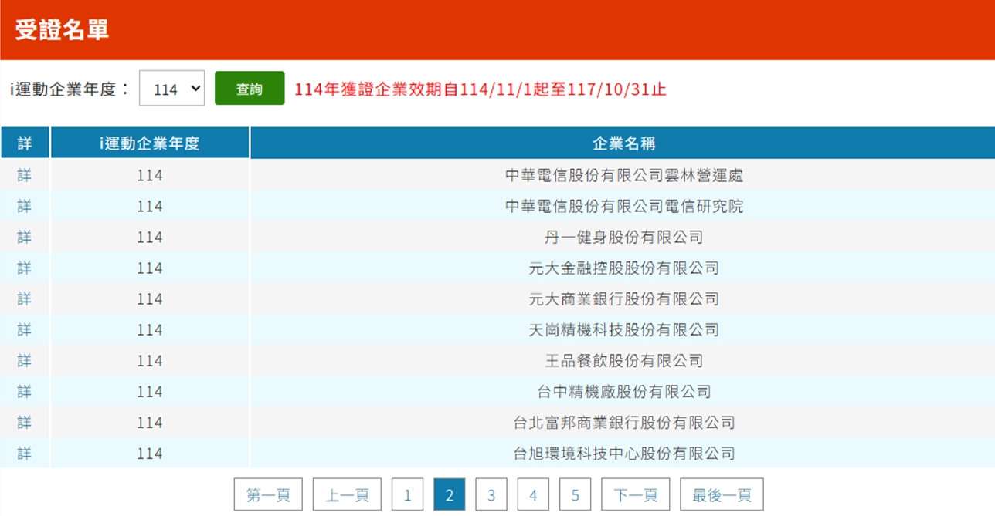
Task: Show 詳 details for 元大商業銀行股份有限公司
Action: [25, 298]
